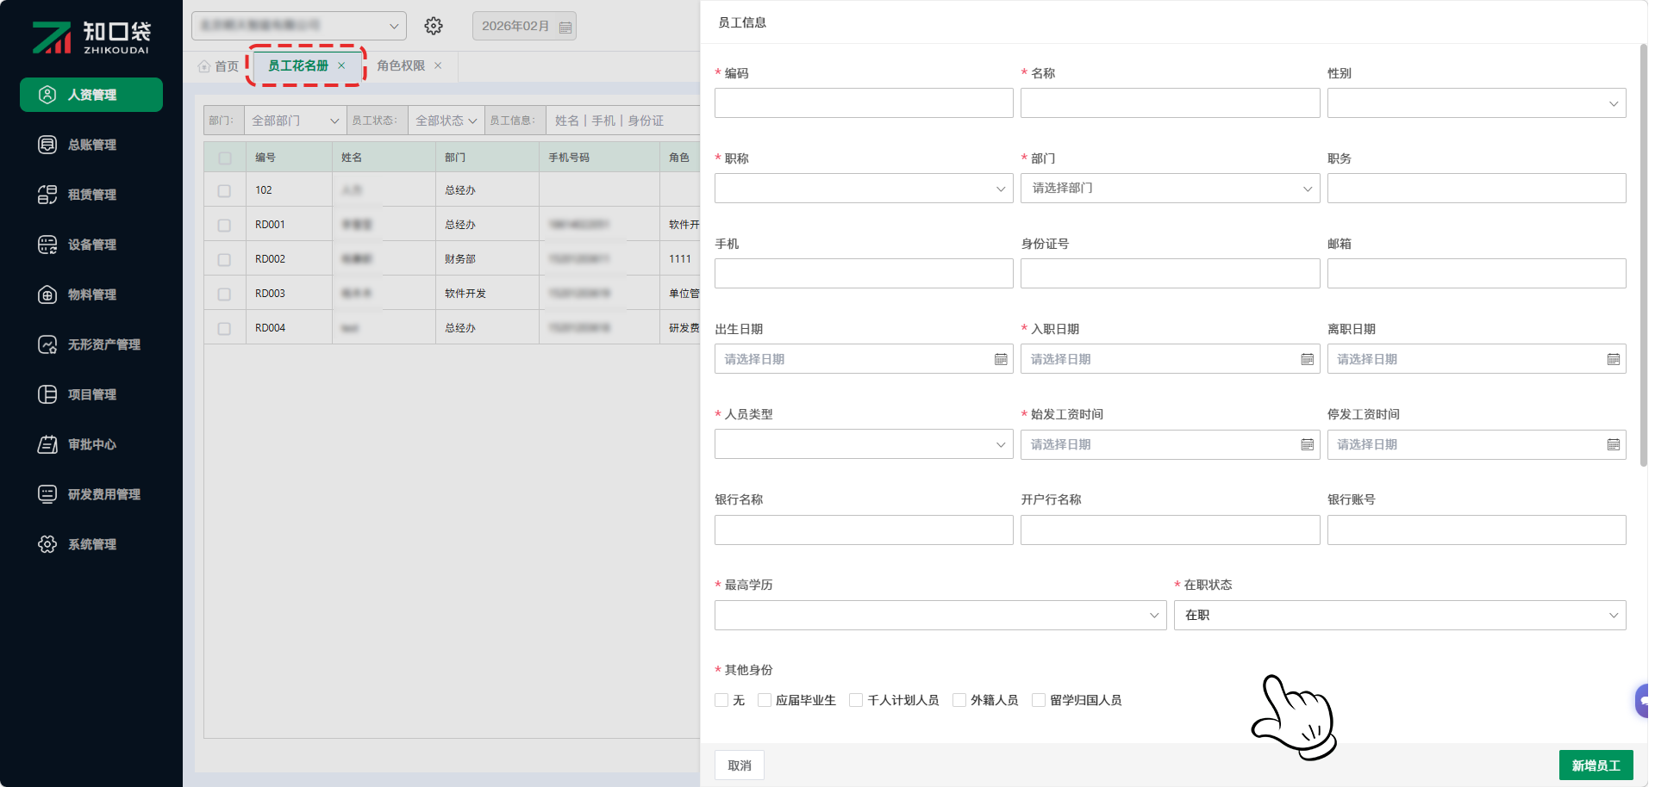Viewport: 1655px width, 787px height.
Task: Select the row checkbox for RD001
Action: click(224, 226)
